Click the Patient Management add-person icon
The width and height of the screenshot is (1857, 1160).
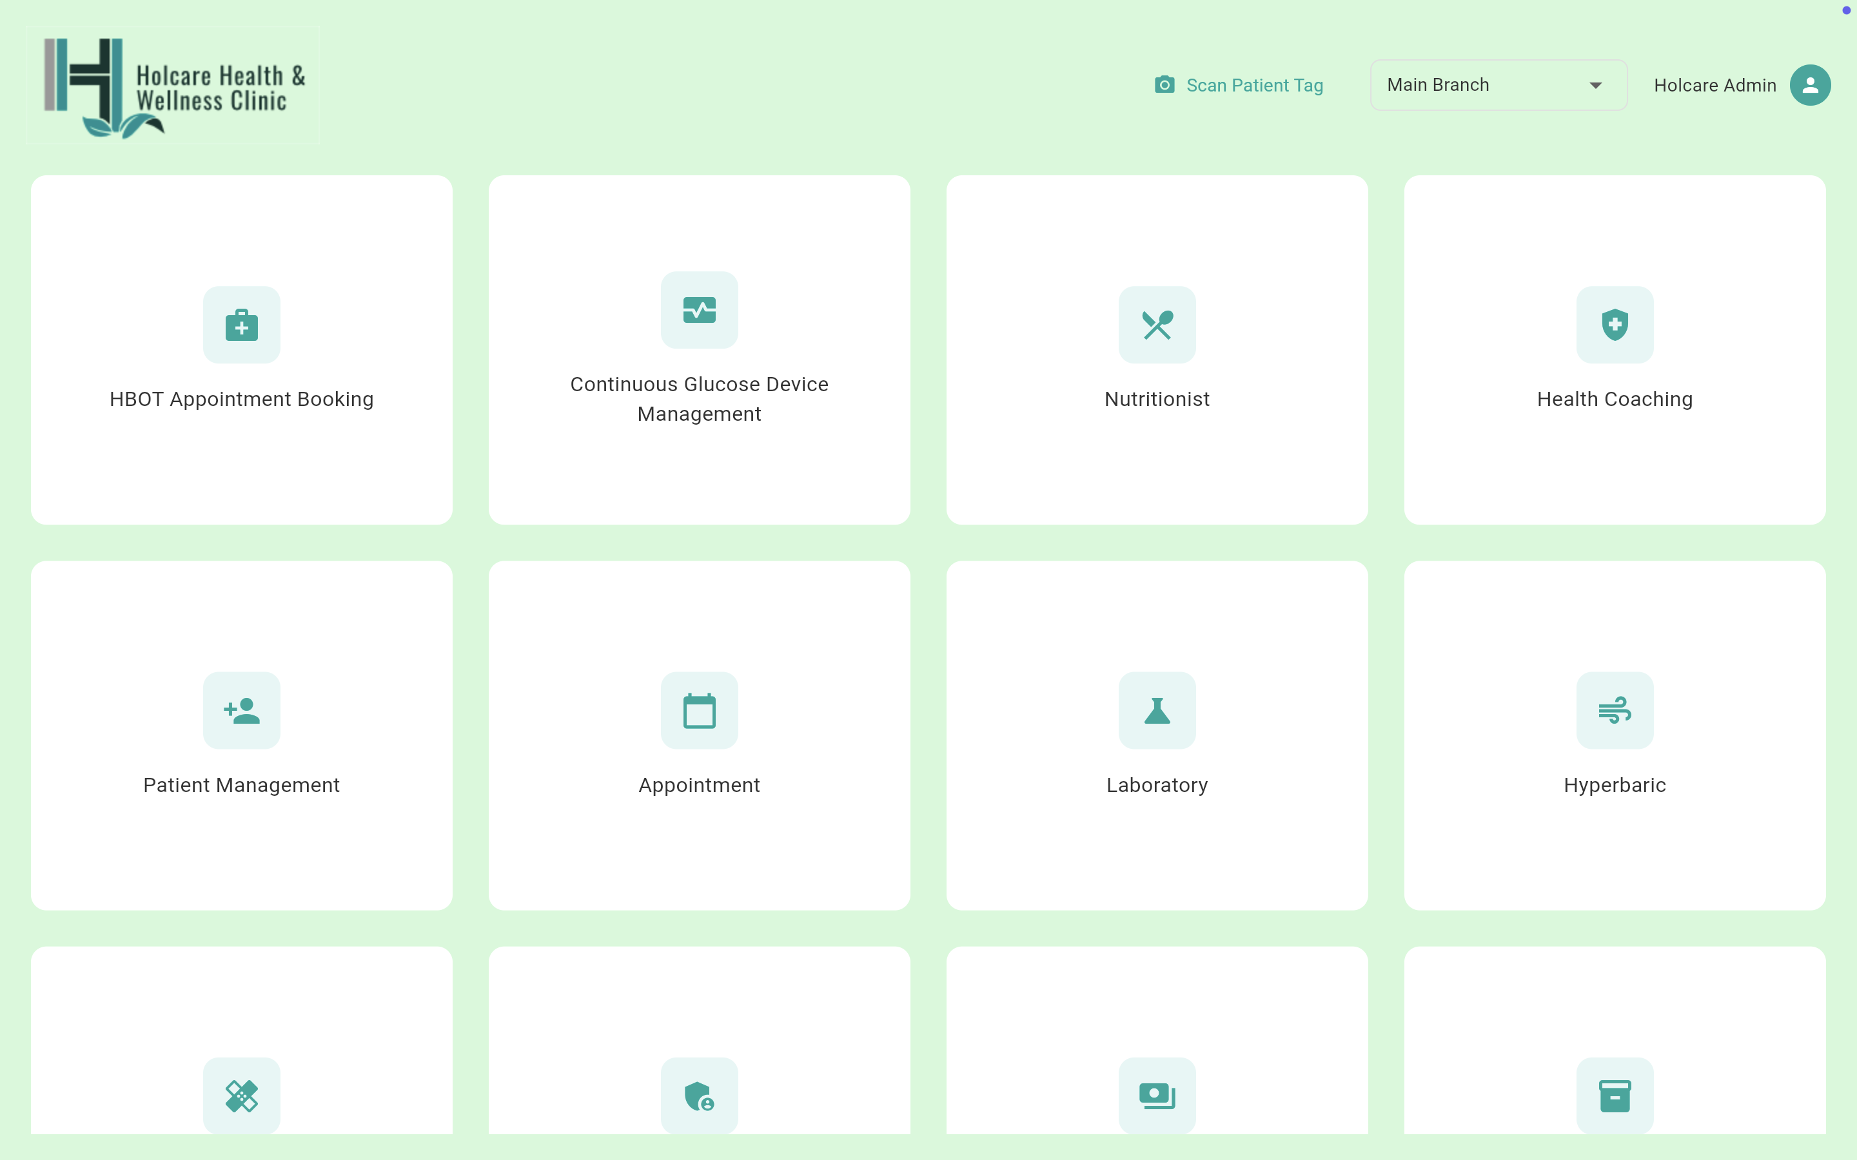click(x=242, y=710)
